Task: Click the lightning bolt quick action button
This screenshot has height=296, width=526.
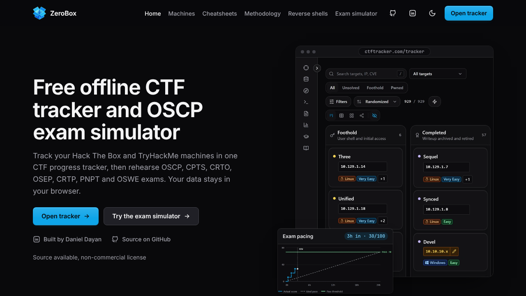Action: [x=435, y=102]
